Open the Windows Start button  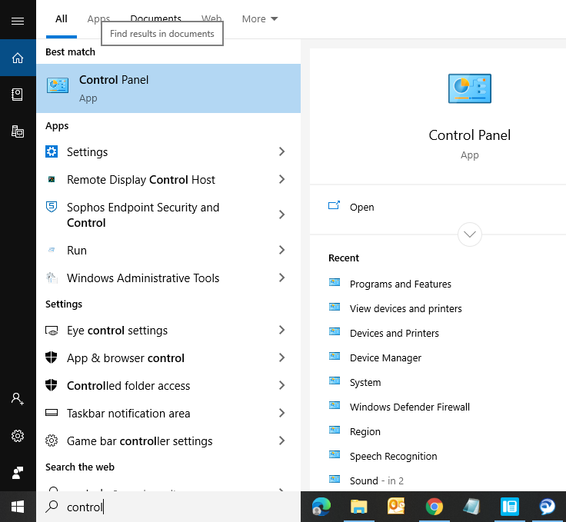(18, 507)
